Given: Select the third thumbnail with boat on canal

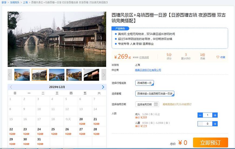Looking at the screenshot, I should (x=57, y=75).
